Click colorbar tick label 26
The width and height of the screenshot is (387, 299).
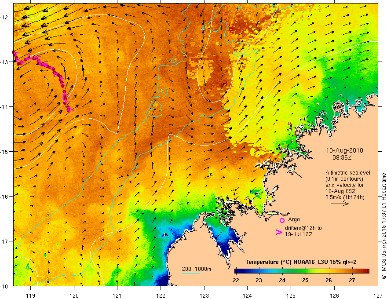[329, 280]
